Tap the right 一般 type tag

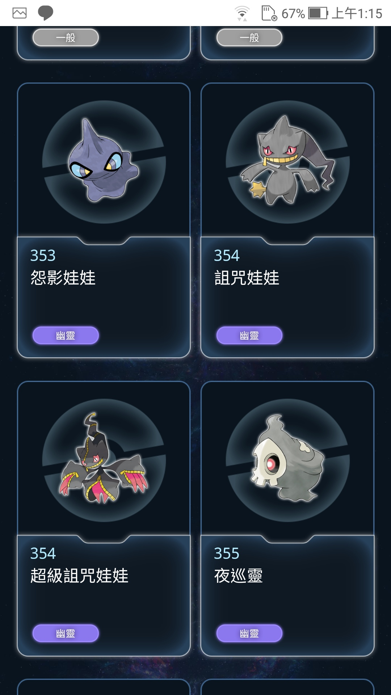click(249, 38)
